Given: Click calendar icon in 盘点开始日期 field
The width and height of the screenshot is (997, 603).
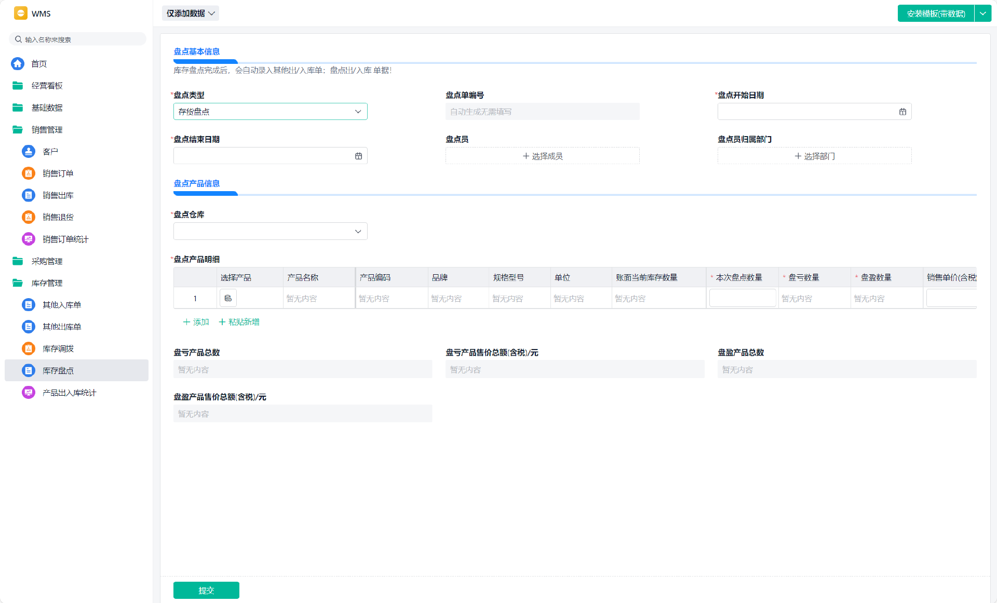Looking at the screenshot, I should click(x=902, y=112).
